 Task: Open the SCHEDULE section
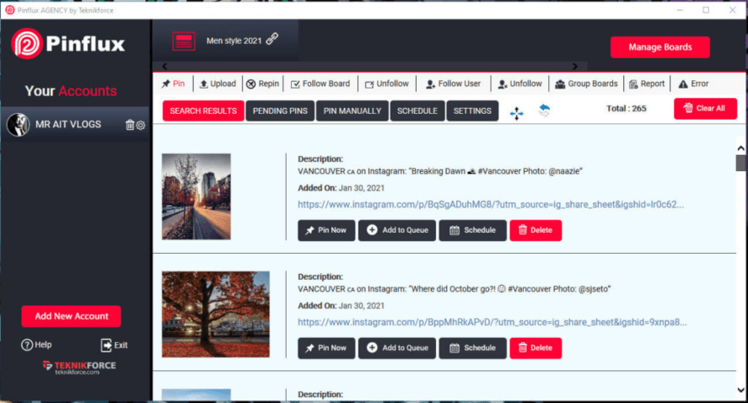[417, 111]
